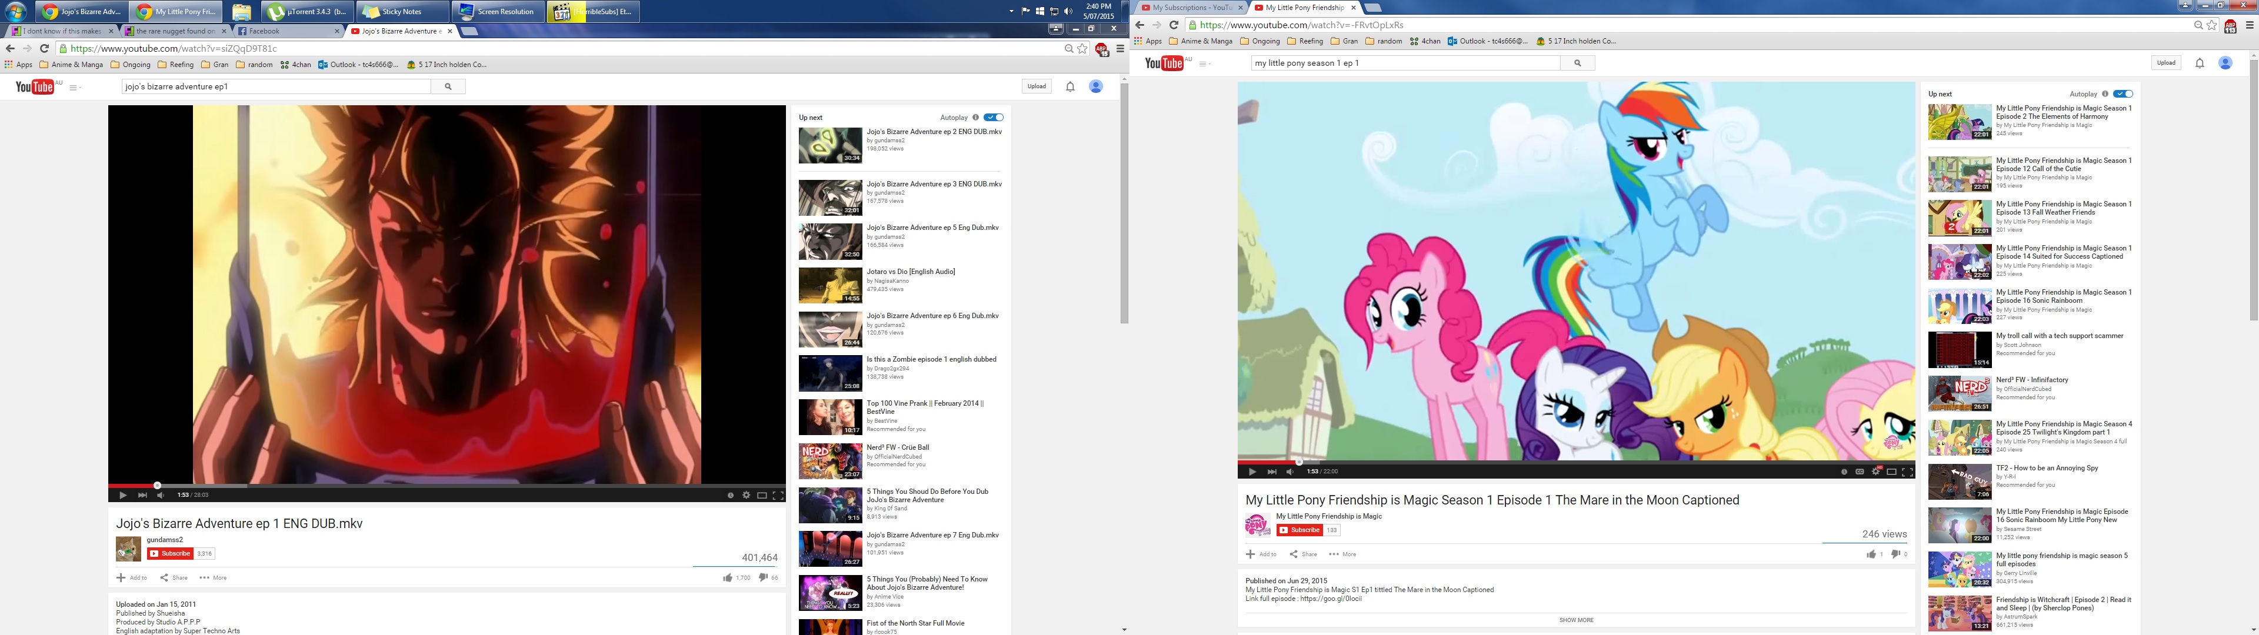Toggle Autoplay in Jojo window's Up next

pyautogui.click(x=994, y=118)
